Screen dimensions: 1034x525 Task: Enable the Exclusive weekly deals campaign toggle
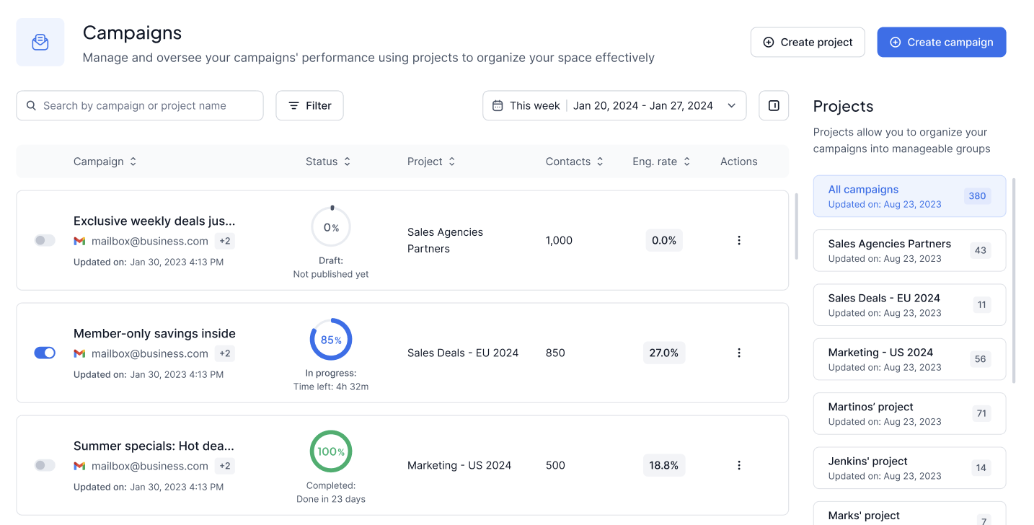coord(45,240)
